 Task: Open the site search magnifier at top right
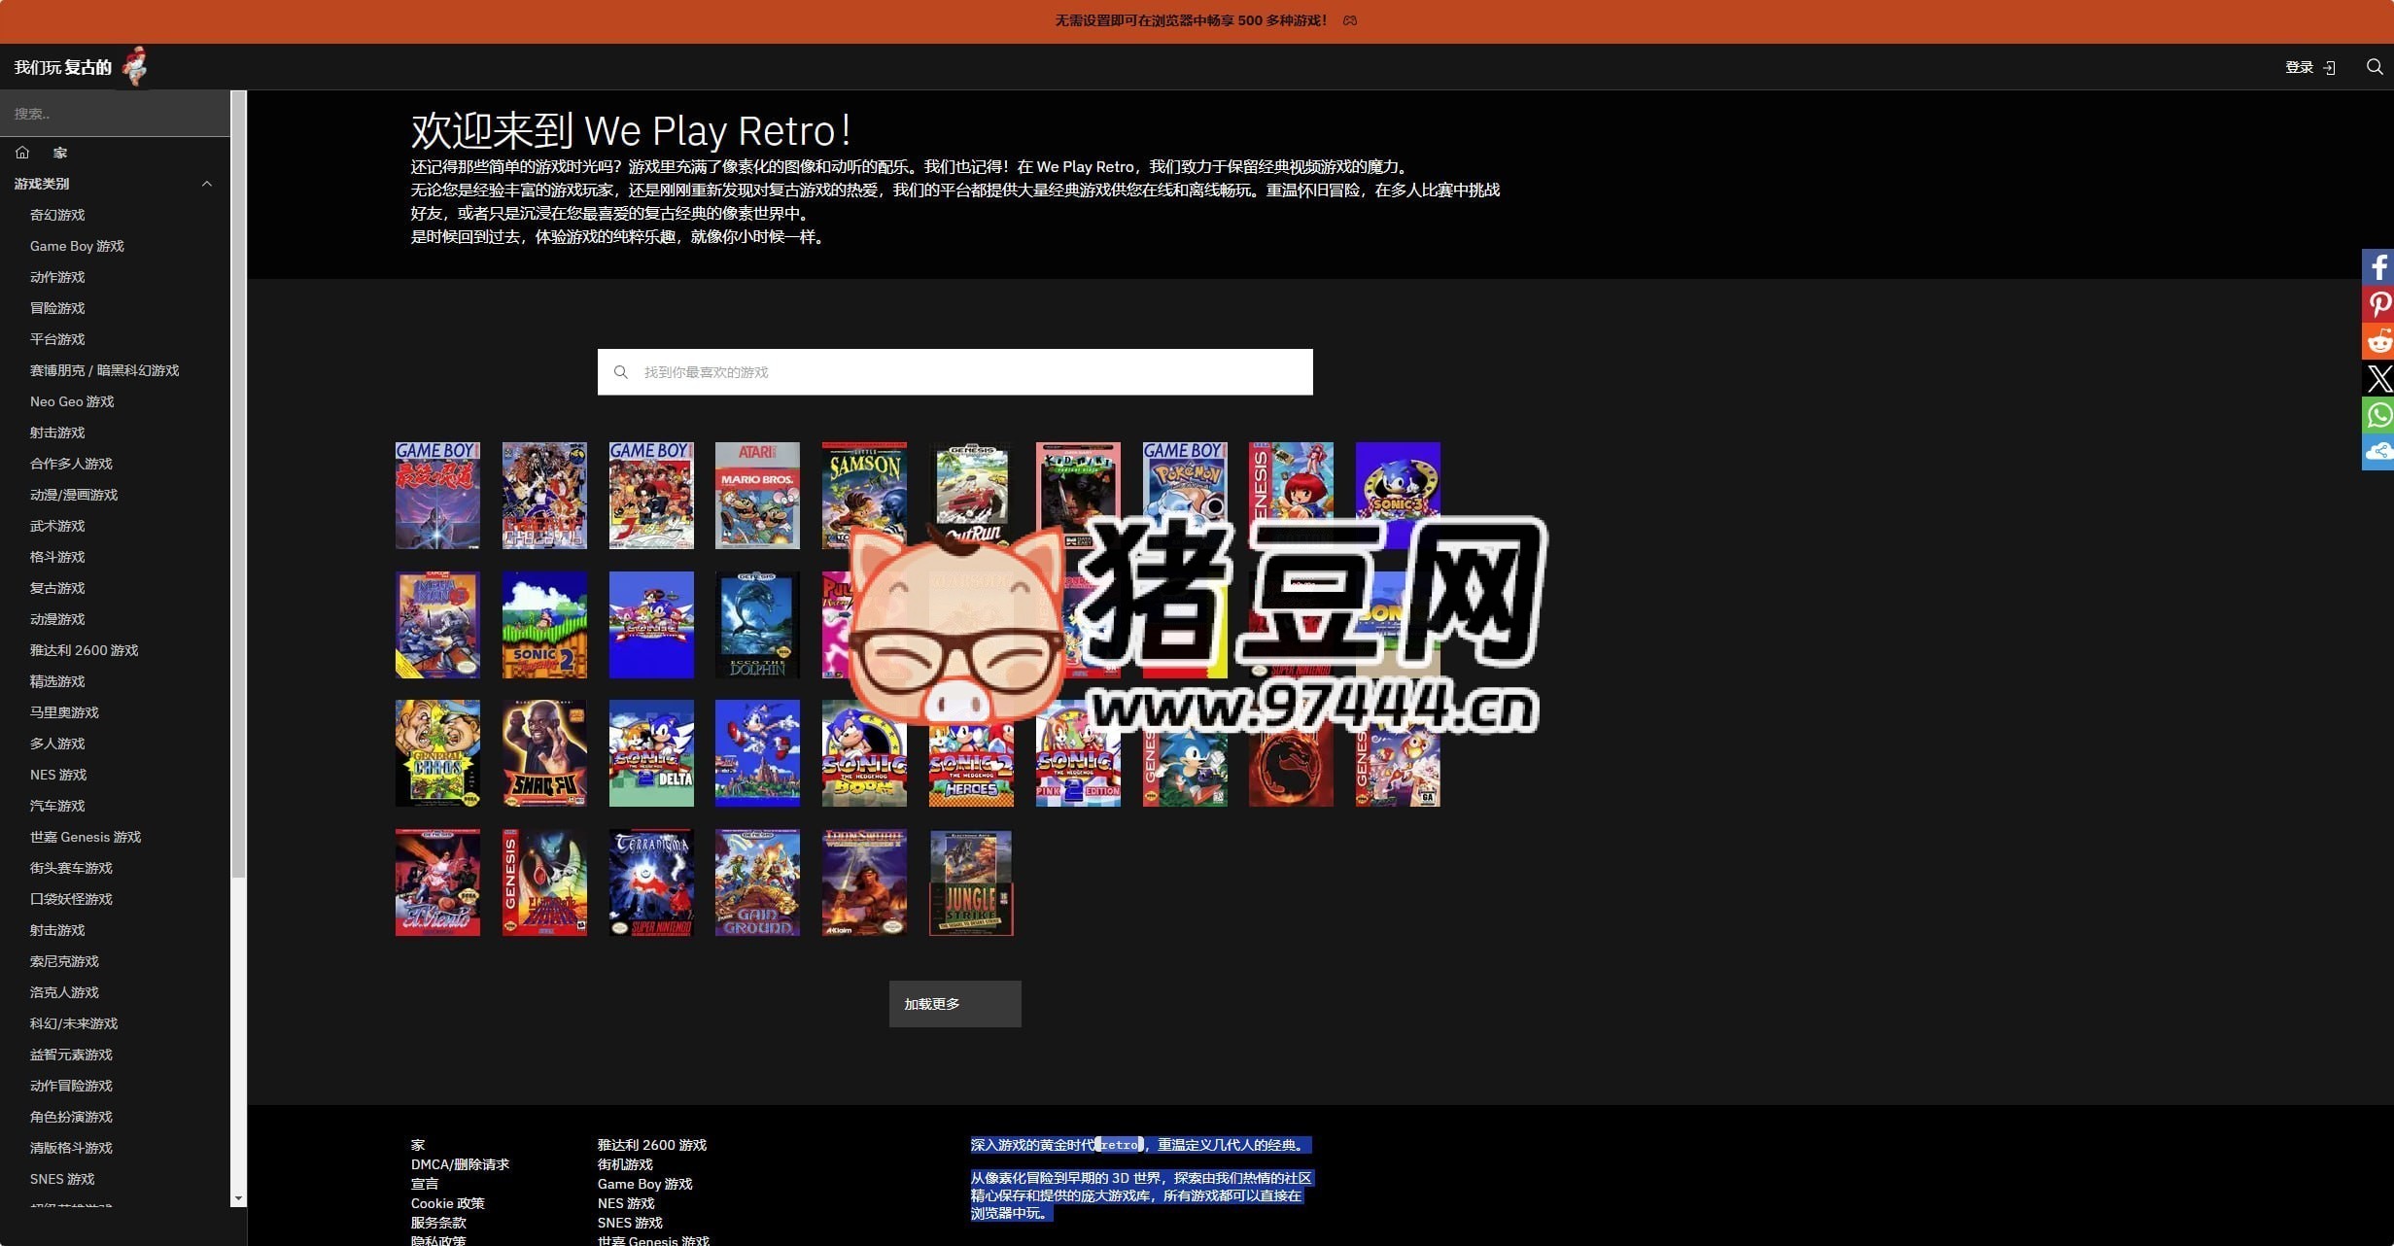tap(2374, 66)
